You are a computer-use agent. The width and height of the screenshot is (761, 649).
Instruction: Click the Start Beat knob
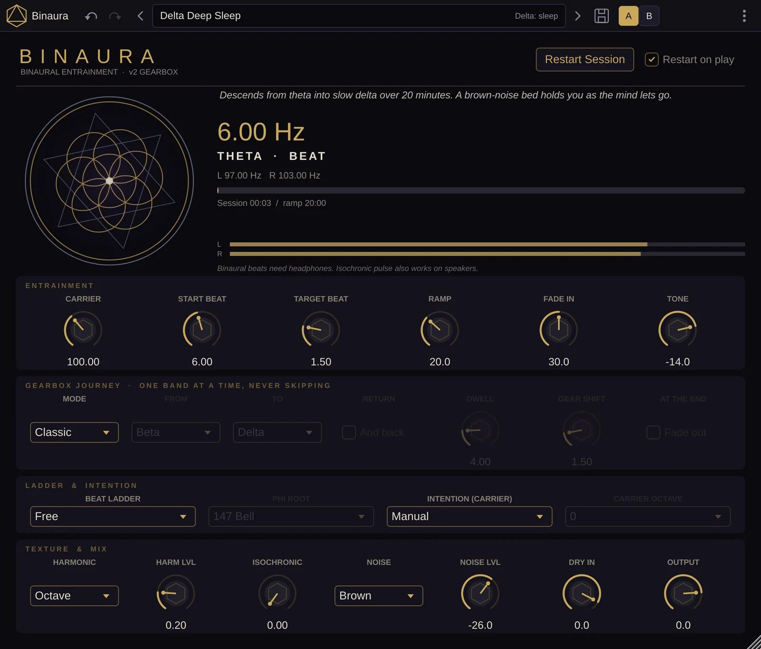pos(202,329)
